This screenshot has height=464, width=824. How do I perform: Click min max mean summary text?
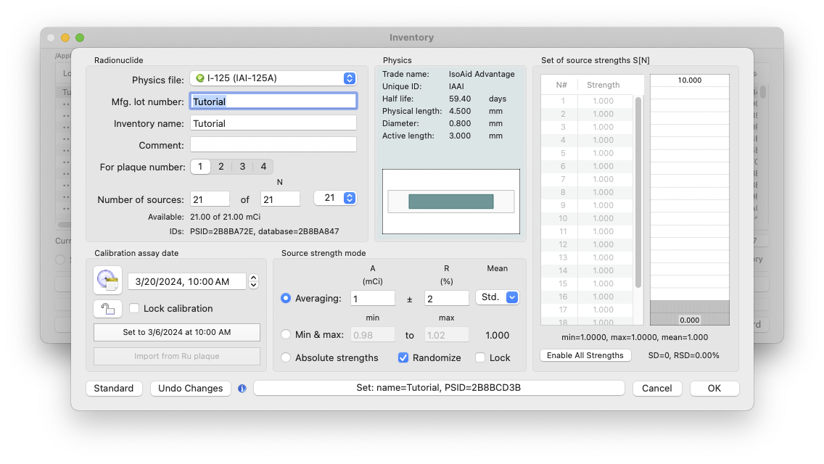tap(634, 337)
